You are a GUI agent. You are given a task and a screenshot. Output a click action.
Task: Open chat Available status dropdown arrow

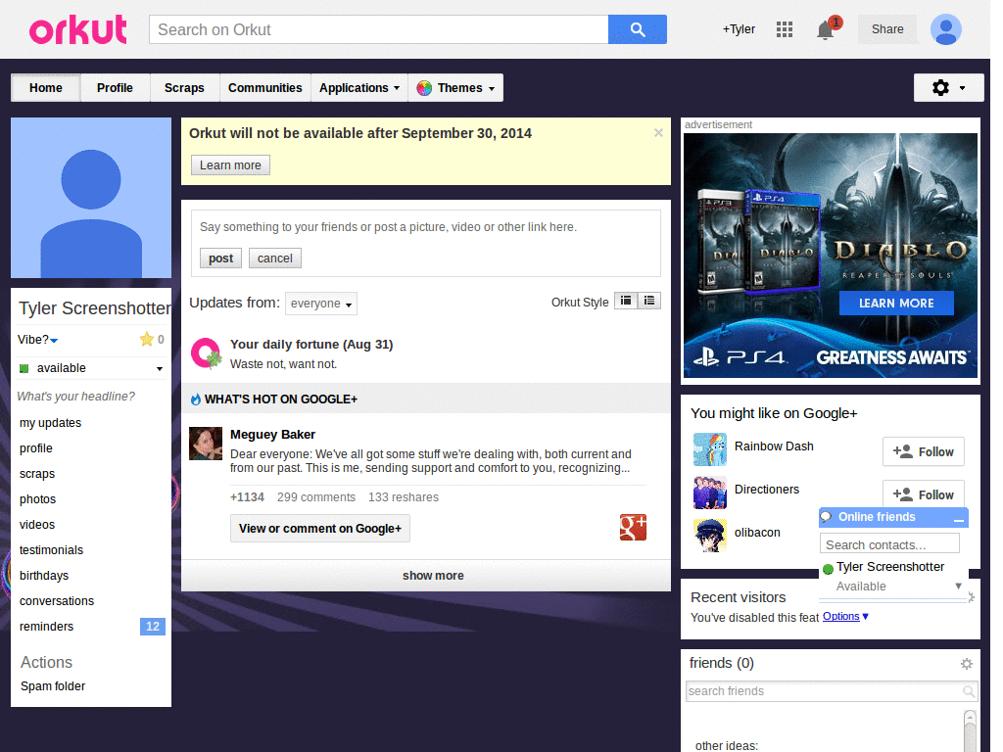point(958,586)
